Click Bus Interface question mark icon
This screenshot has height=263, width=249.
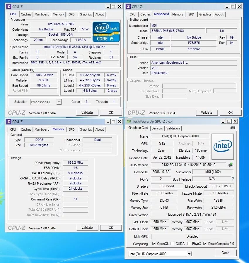233,179
